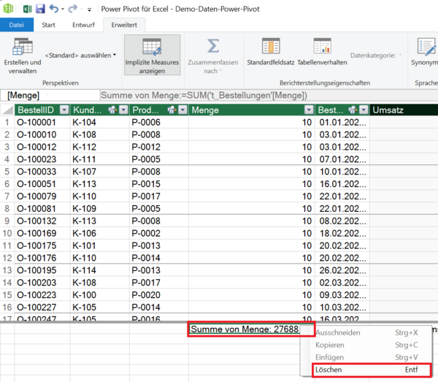Viewport: 438px width, 382px height.
Task: Open the Entwurf ribbon tab
Action: [x=82, y=26]
